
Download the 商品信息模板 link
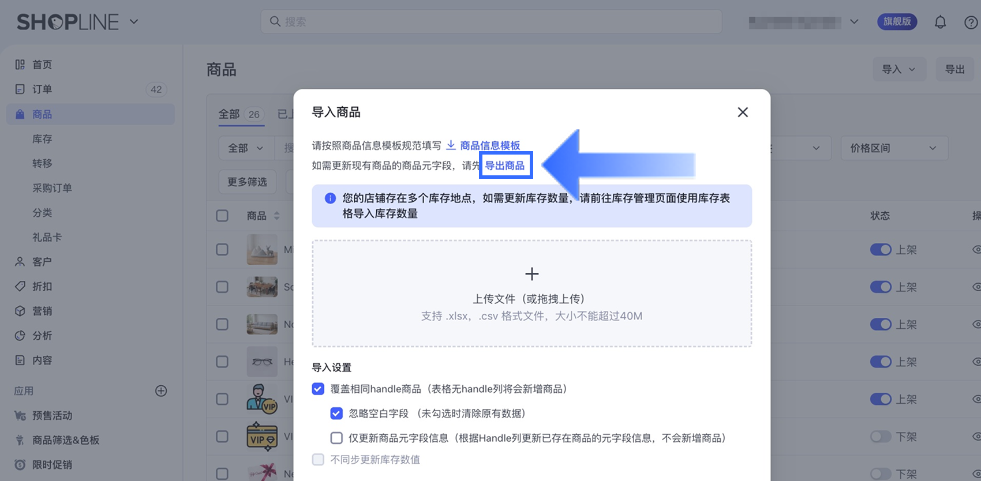[490, 145]
